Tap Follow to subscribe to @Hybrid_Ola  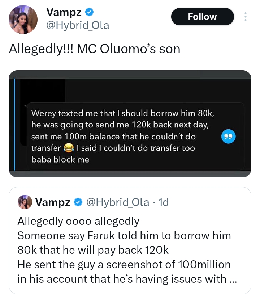pyautogui.click(x=202, y=17)
